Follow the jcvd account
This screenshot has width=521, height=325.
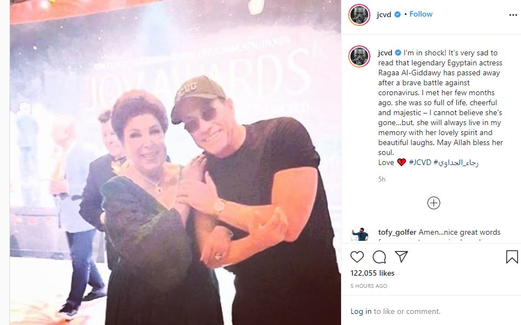coord(421,14)
